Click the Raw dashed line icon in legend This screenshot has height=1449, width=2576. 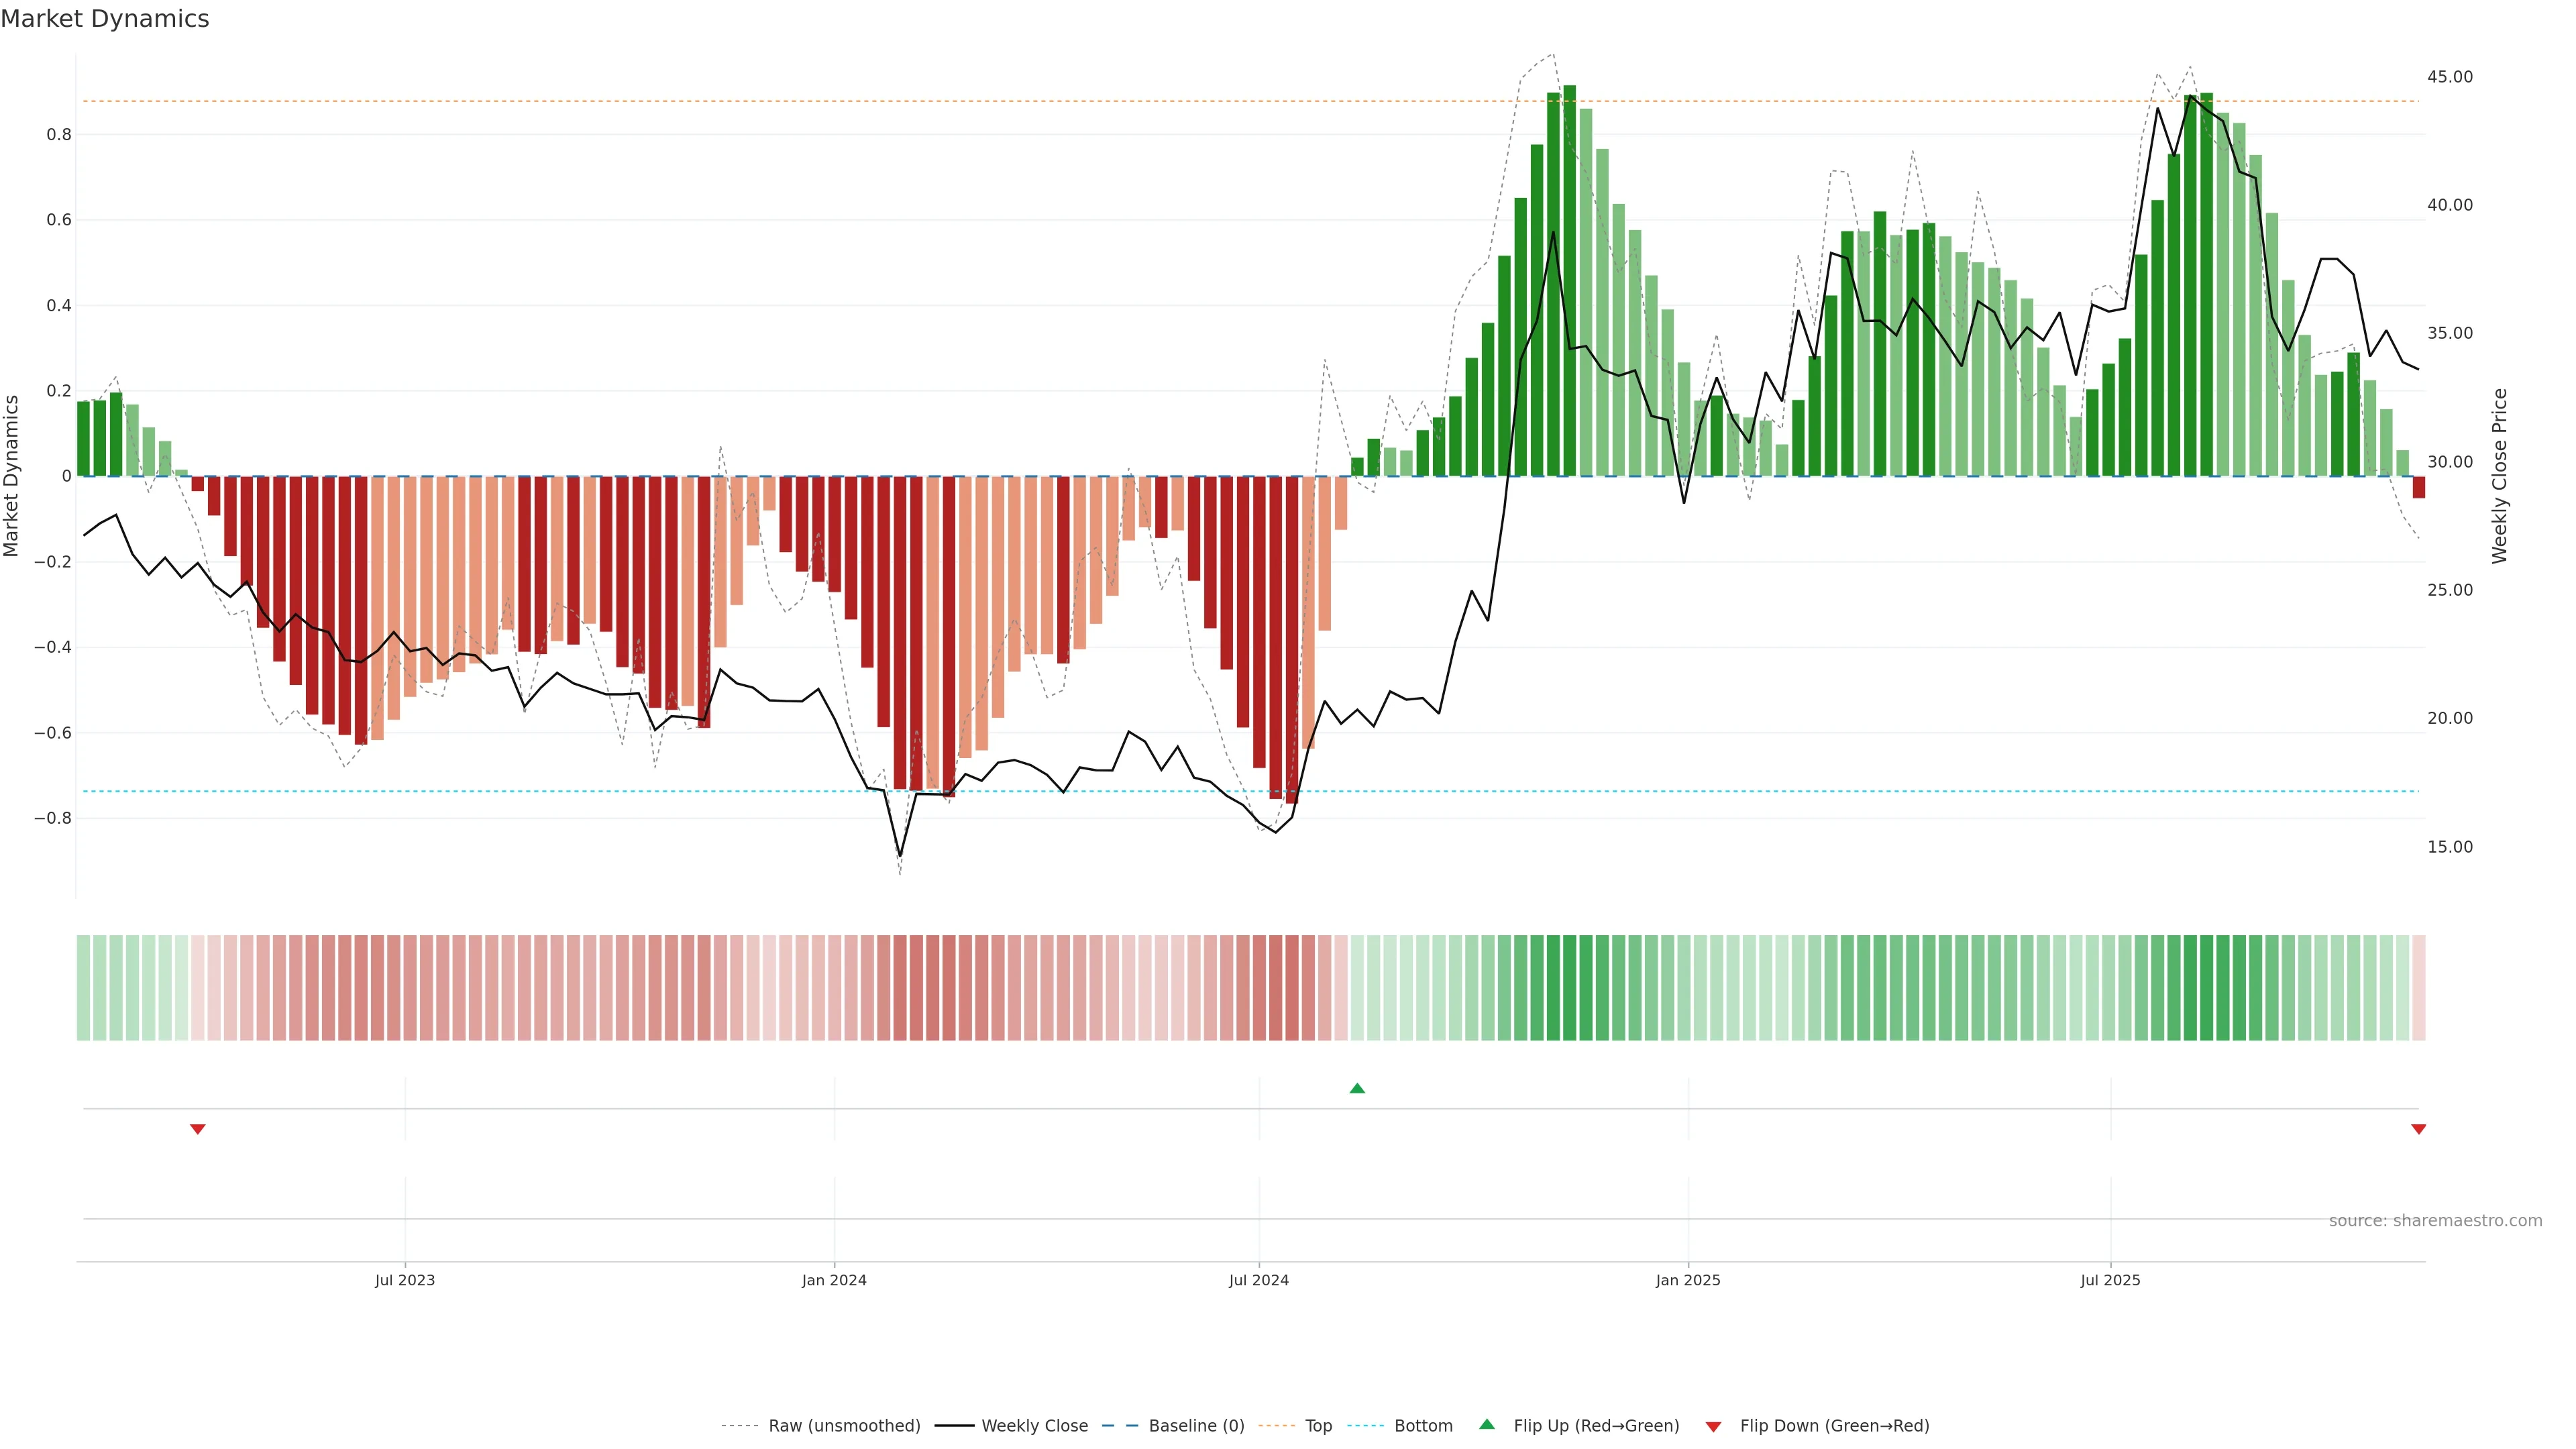740,1426
